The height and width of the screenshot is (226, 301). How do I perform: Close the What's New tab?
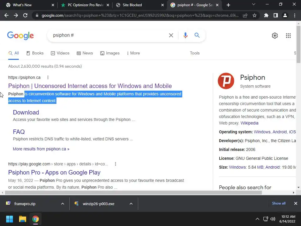(53, 5)
